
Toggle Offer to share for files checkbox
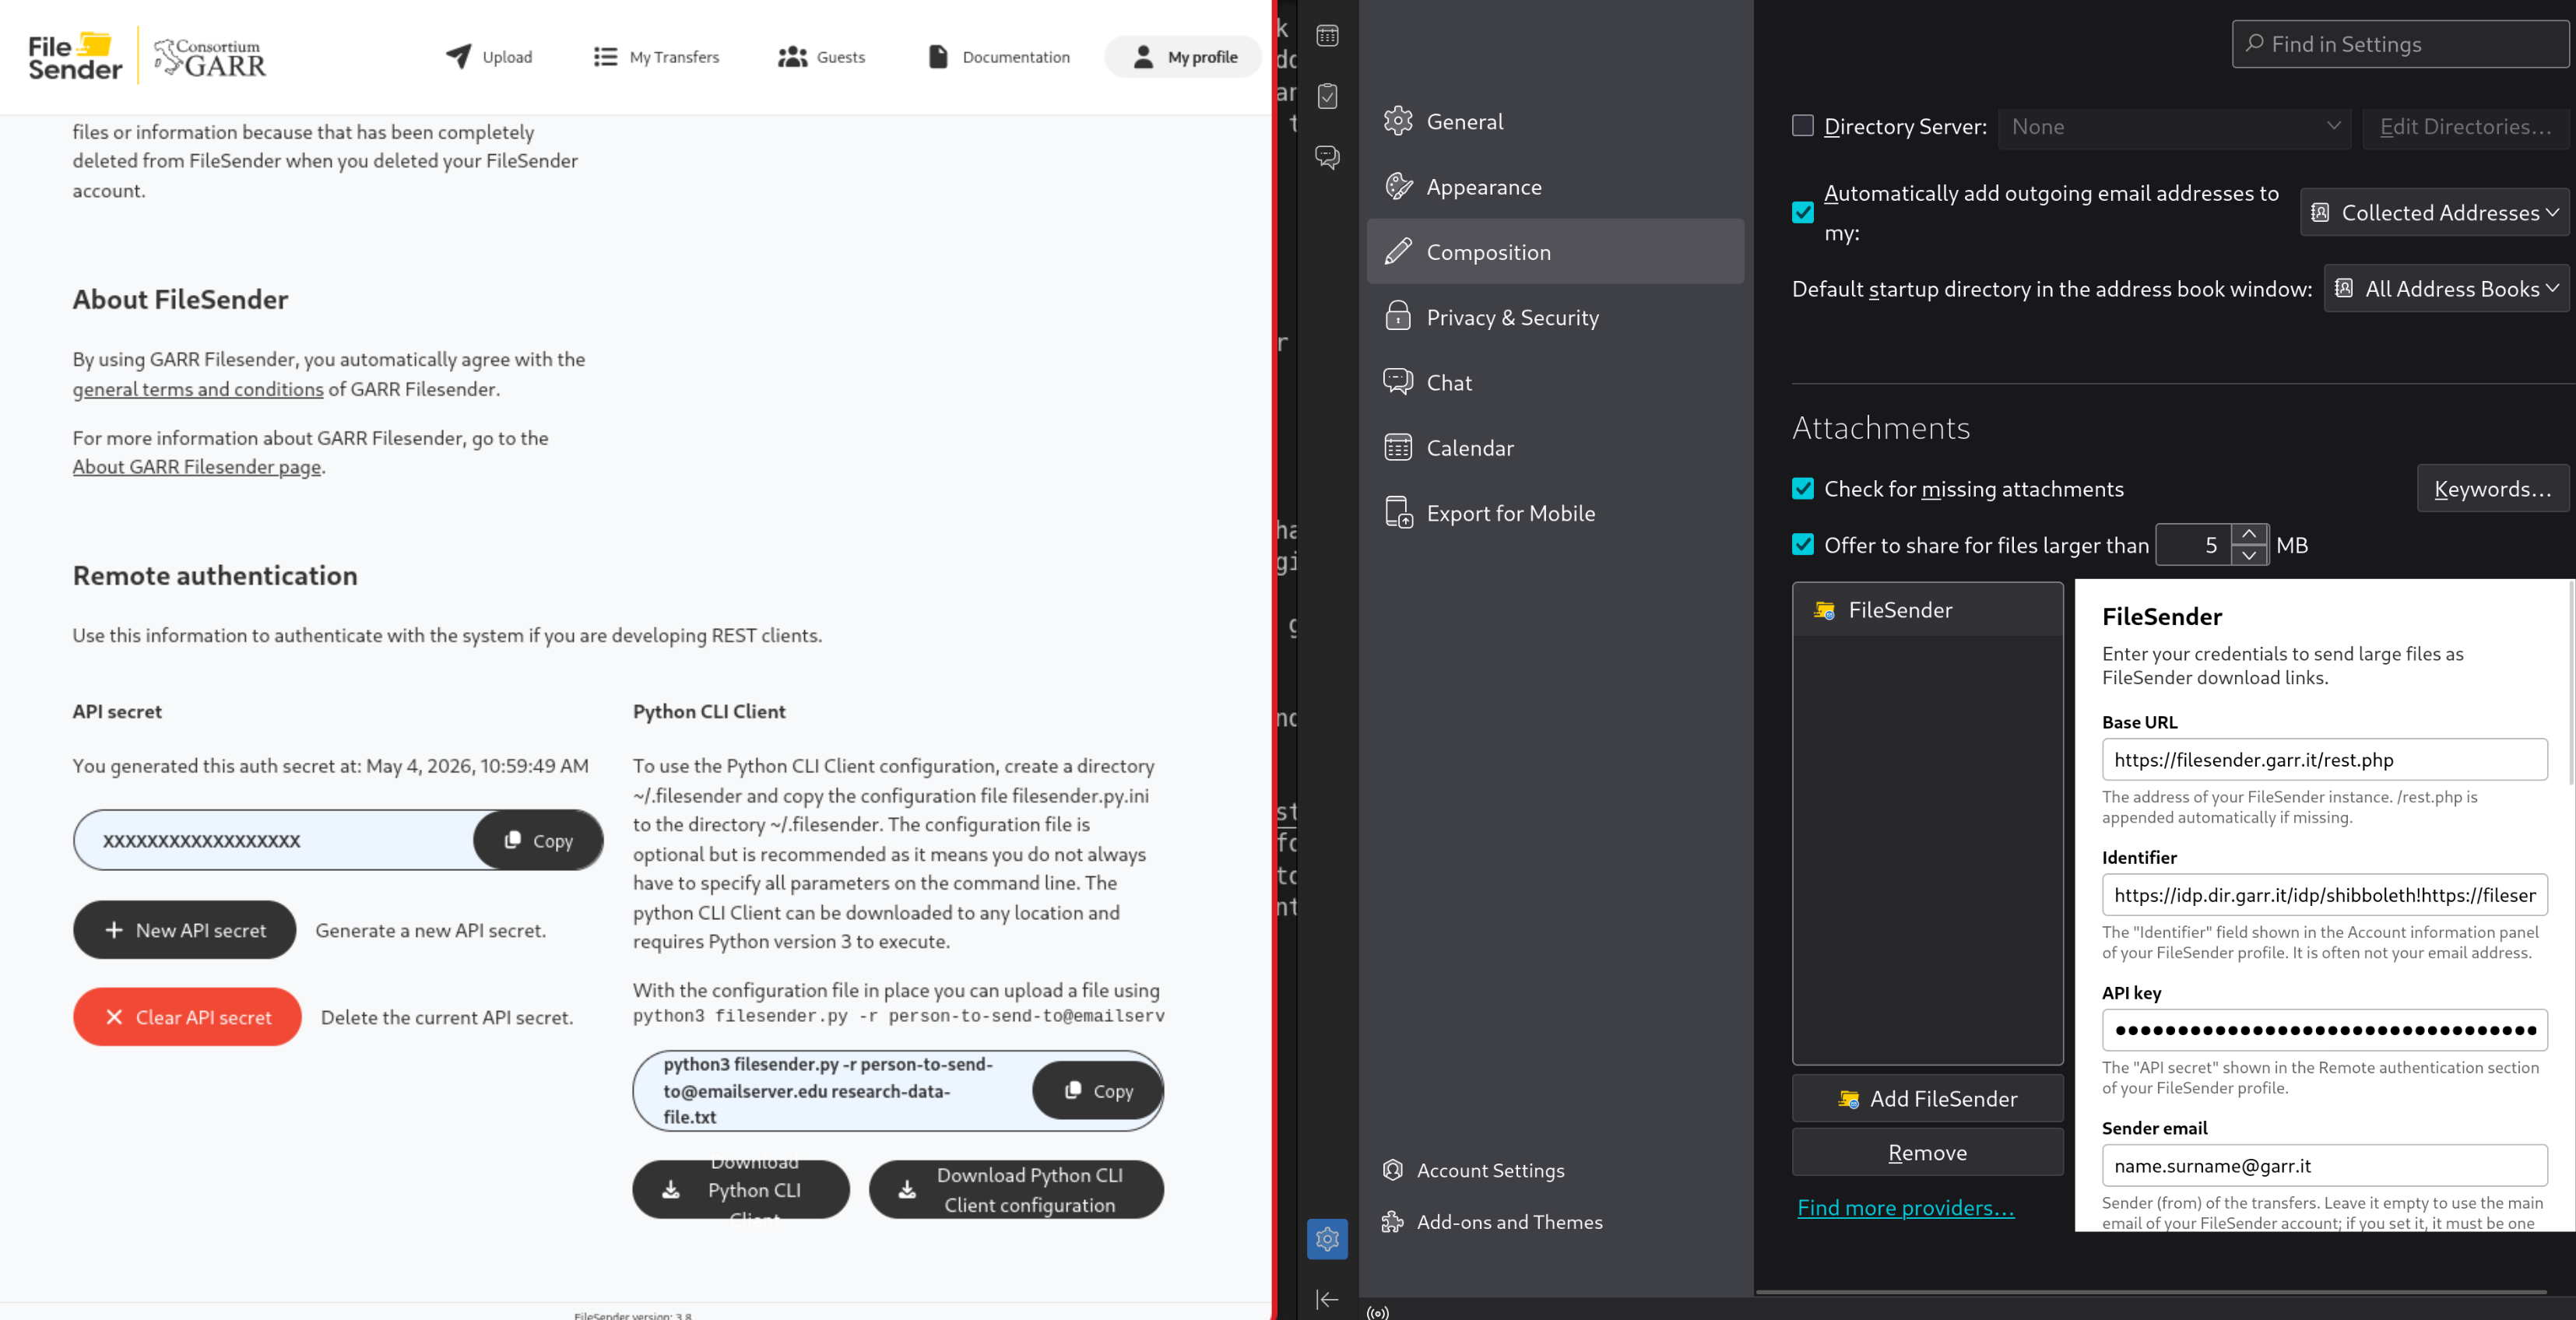1802,544
